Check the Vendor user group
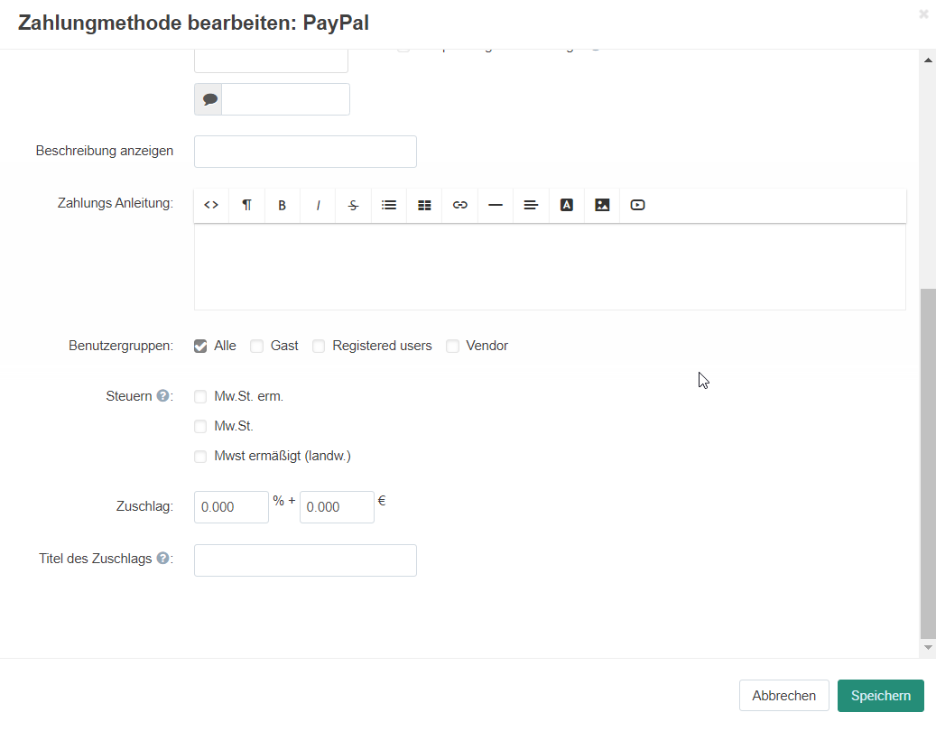936x731 pixels. tap(452, 347)
